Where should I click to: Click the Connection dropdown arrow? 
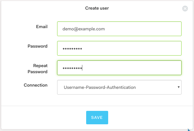pyautogui.click(x=179, y=87)
